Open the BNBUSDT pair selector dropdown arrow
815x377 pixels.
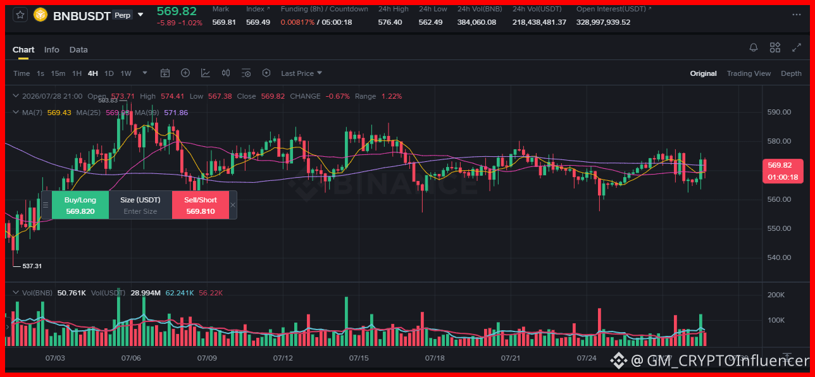click(x=140, y=15)
